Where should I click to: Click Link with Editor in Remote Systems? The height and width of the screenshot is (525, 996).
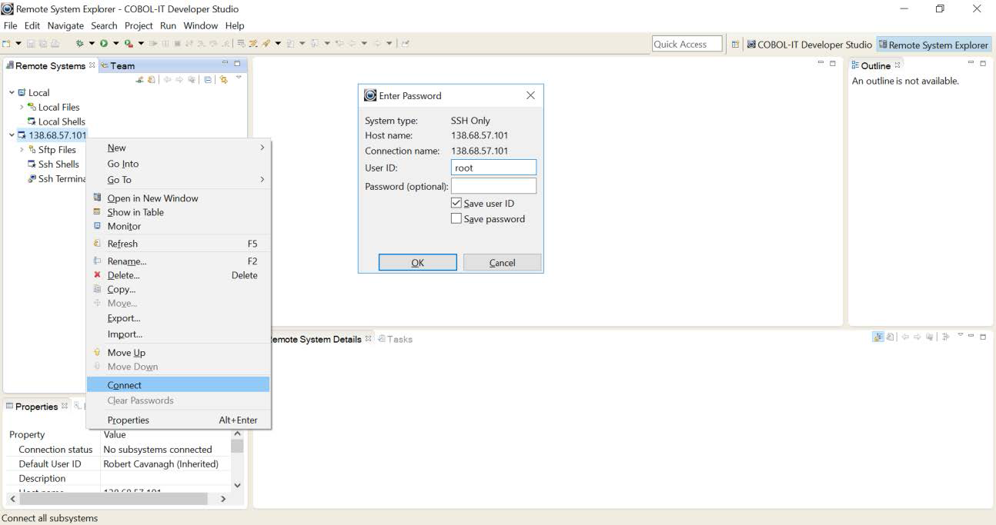224,80
